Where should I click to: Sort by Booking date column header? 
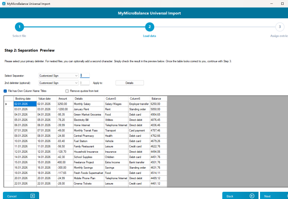tap(25, 98)
